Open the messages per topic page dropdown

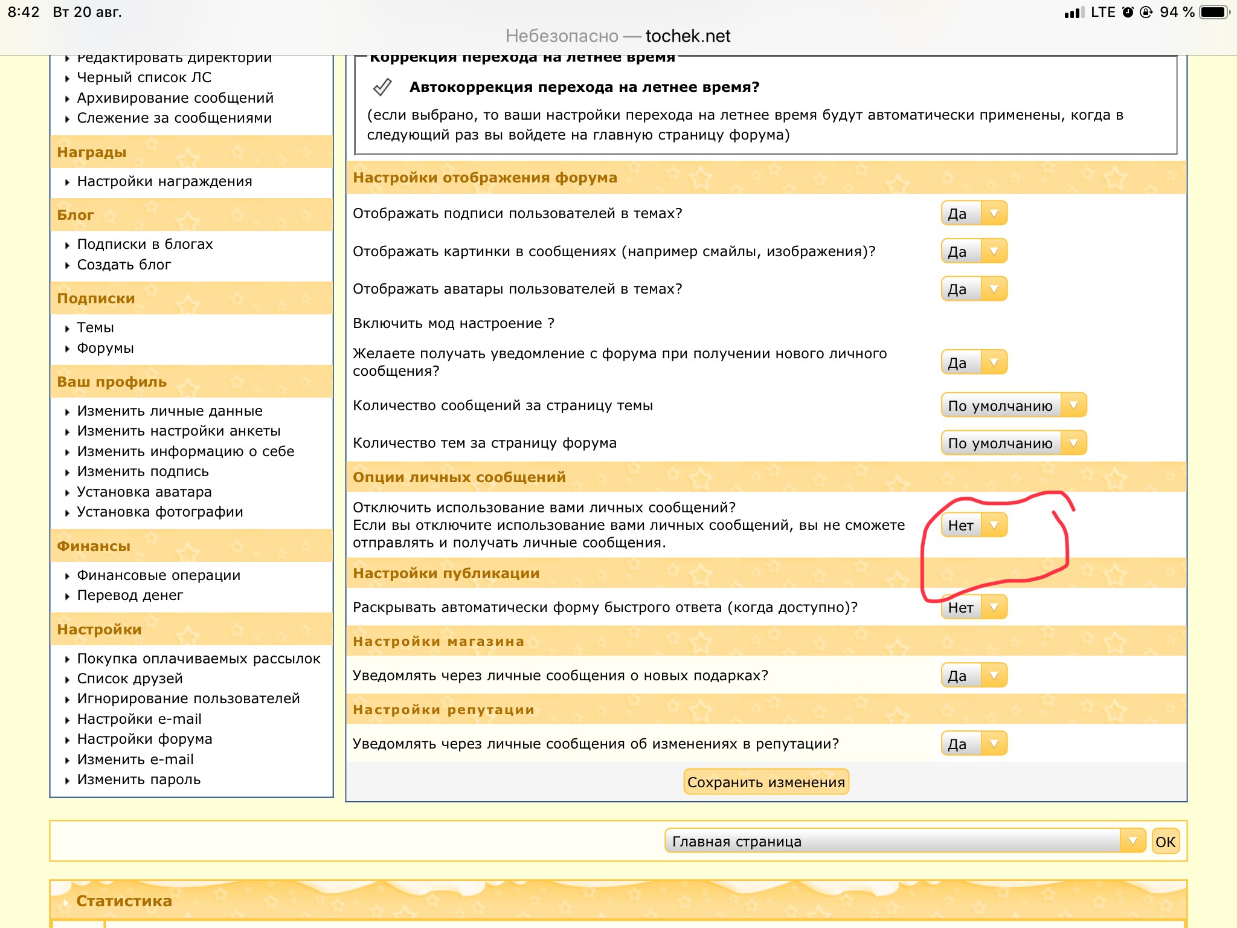coord(1014,405)
